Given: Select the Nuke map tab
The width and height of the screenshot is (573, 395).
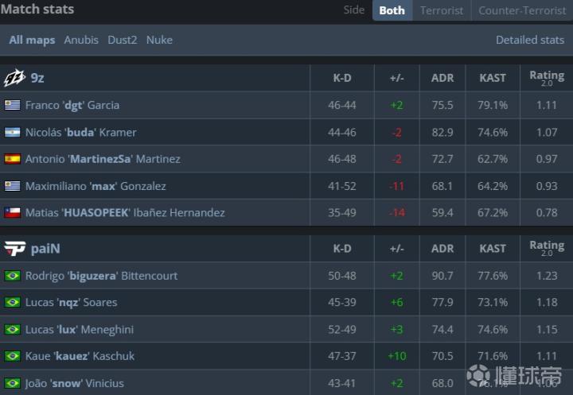Looking at the screenshot, I should (159, 40).
